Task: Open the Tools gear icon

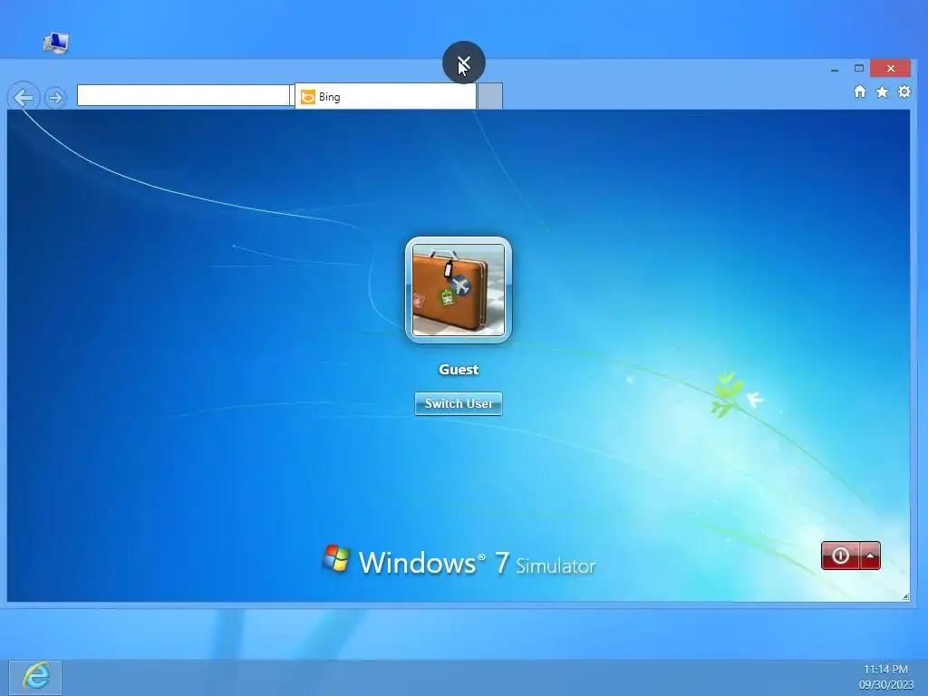Action: pyautogui.click(x=904, y=92)
